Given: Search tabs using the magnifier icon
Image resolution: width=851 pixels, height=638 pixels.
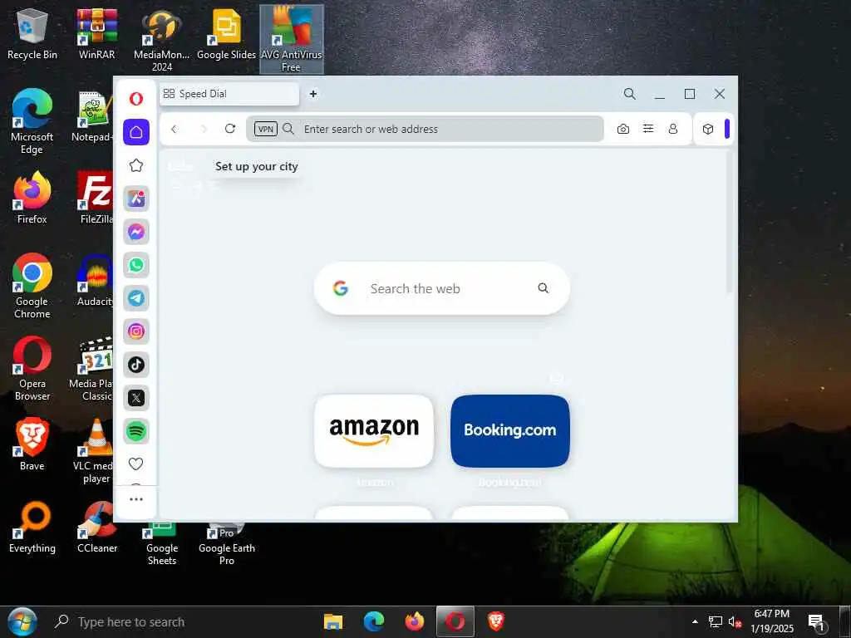Looking at the screenshot, I should coord(630,94).
